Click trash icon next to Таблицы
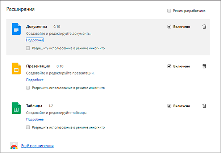 pos(204,106)
